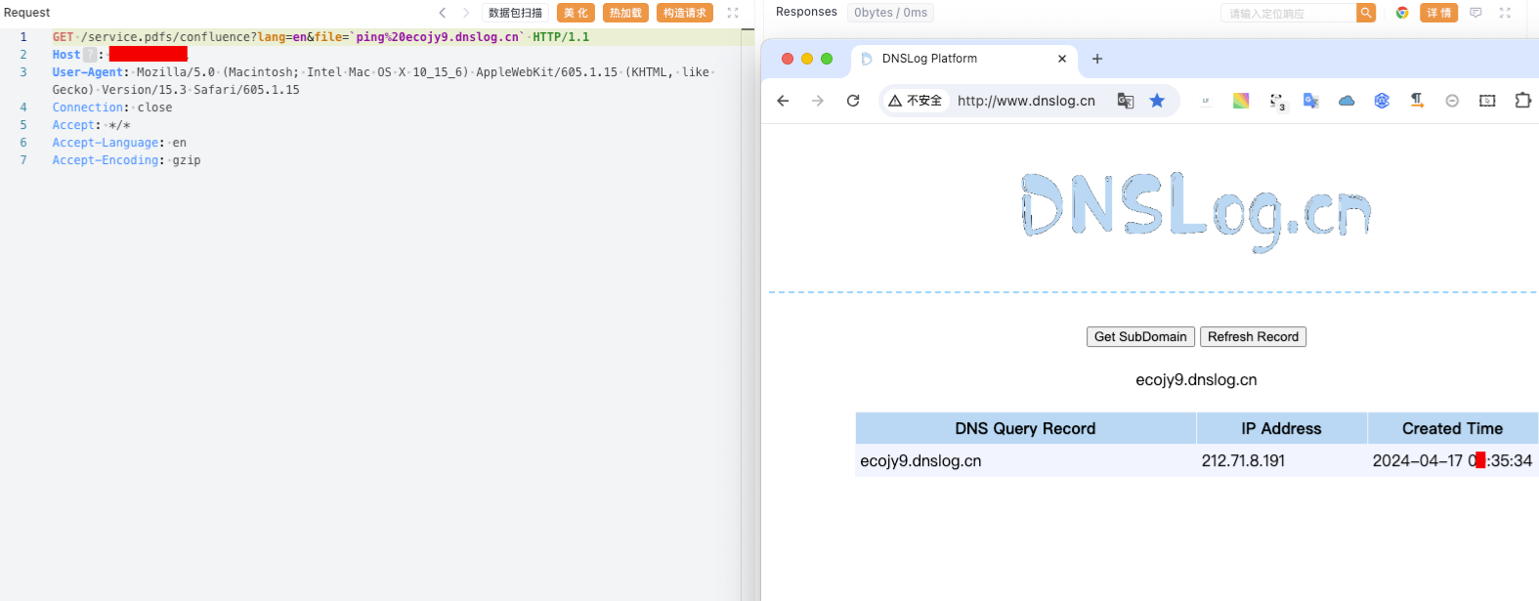This screenshot has height=601, width=1539.
Task: Click the blue cloud extension icon
Action: pos(1347,101)
